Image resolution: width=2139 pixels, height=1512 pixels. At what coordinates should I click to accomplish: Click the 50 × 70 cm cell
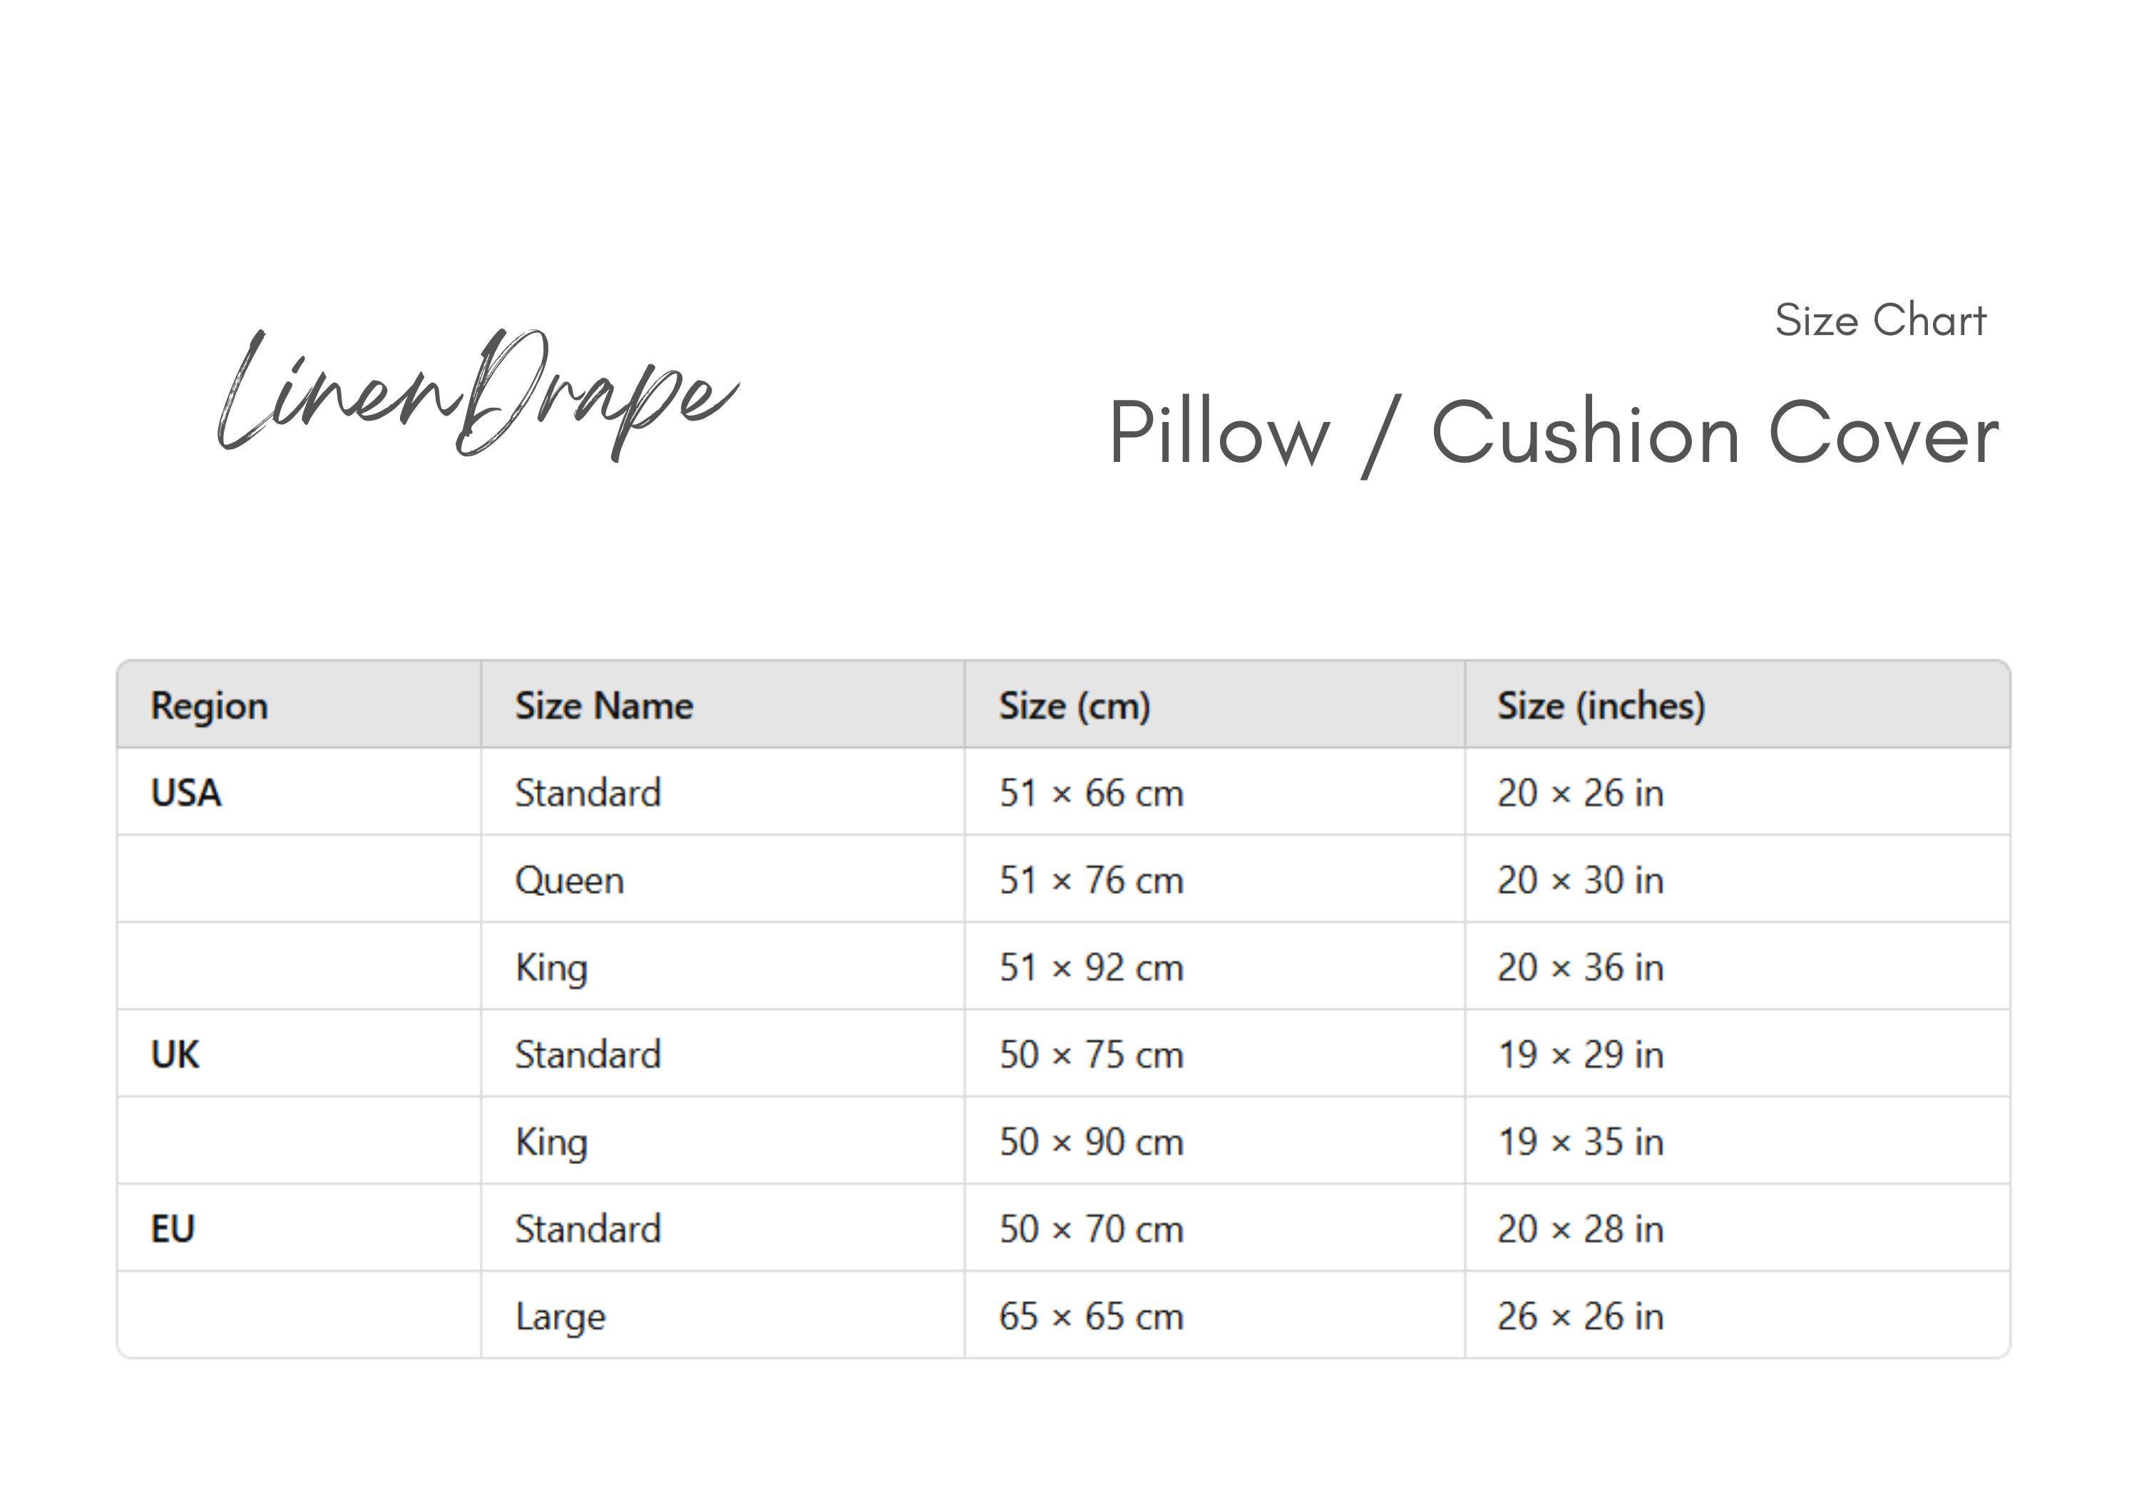(x=1215, y=1228)
